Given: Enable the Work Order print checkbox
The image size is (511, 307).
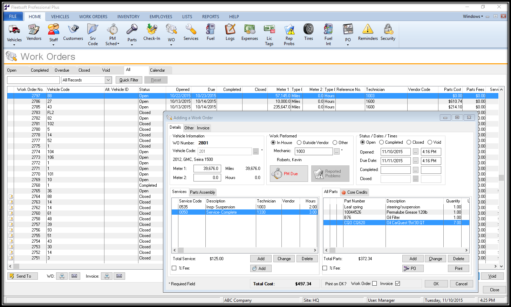Looking at the screenshot, I should pyautogui.click(x=375, y=284).
